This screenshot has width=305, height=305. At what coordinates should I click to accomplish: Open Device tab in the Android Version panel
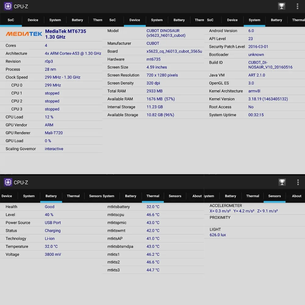[232, 20]
